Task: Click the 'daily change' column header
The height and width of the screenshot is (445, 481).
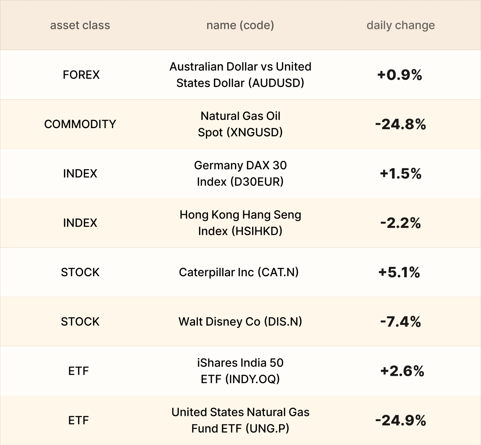Action: (400, 25)
